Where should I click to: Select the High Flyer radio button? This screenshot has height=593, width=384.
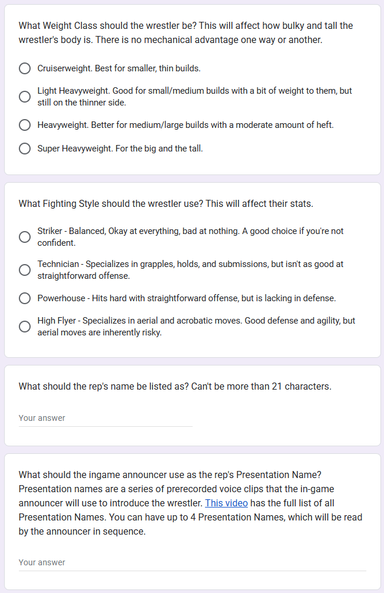tap(25, 327)
